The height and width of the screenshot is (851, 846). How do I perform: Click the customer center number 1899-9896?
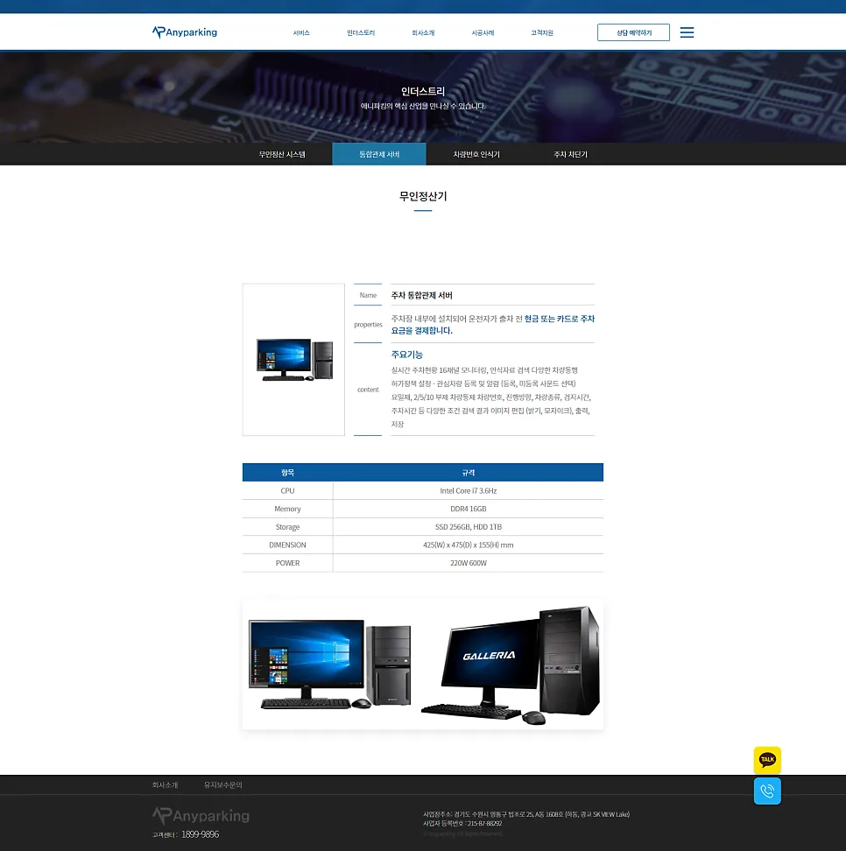point(200,834)
